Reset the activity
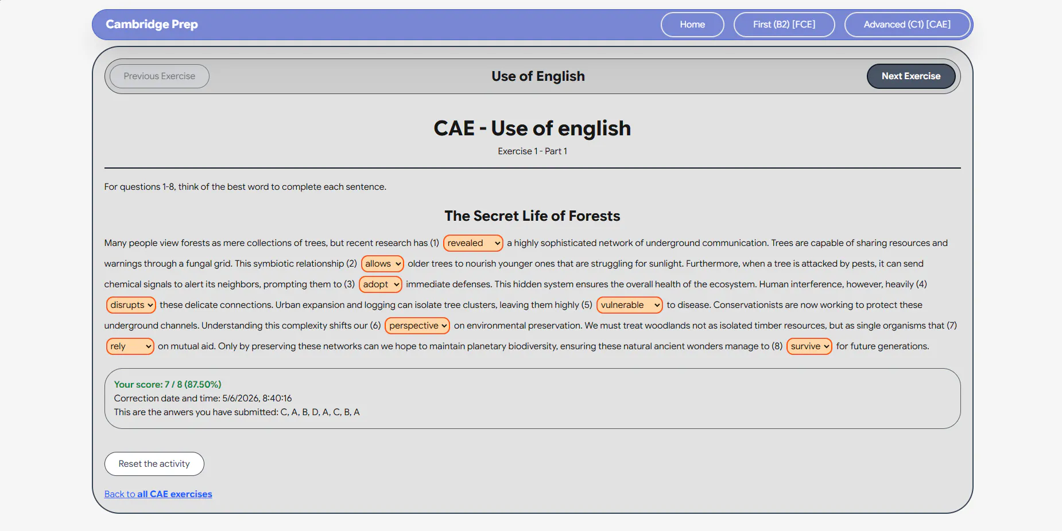 (154, 464)
